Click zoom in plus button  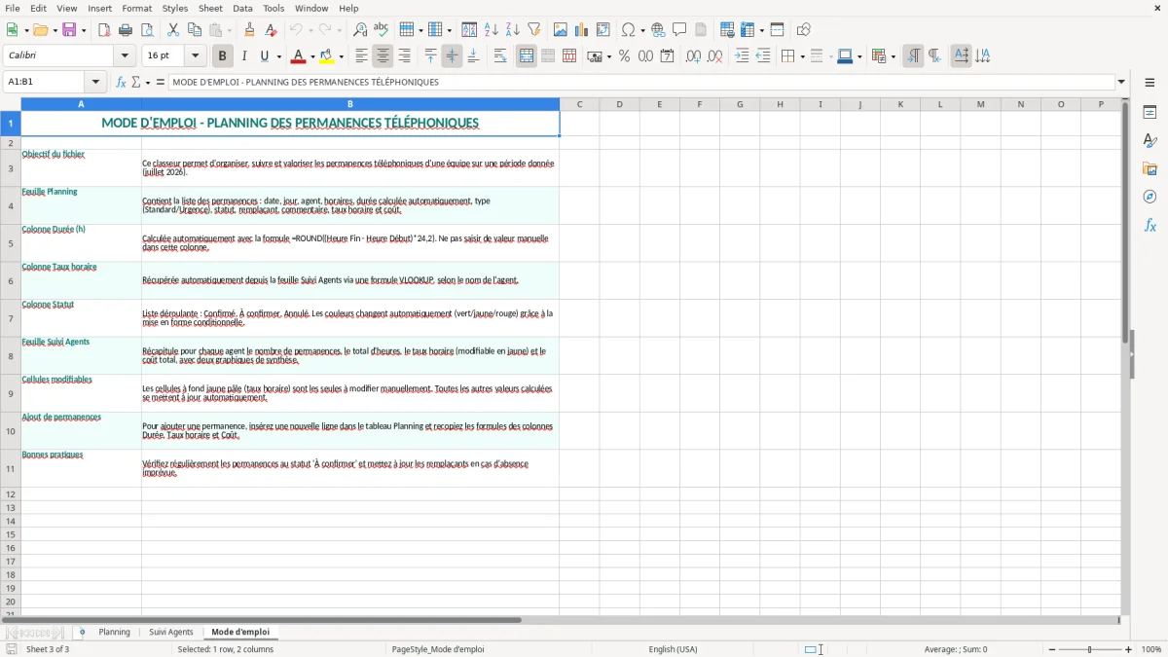pyautogui.click(x=1129, y=649)
